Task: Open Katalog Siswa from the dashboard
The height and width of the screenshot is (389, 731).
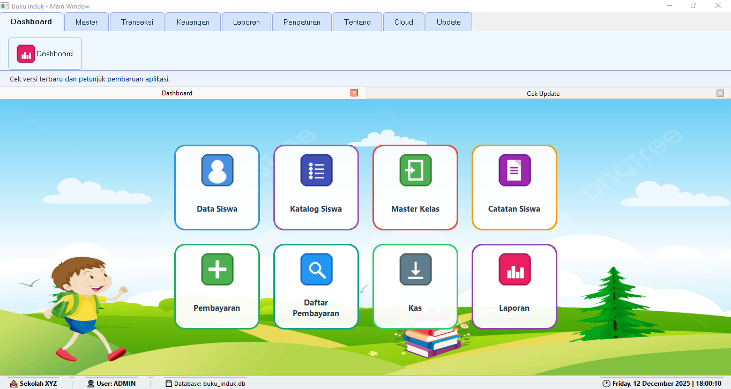Action: 316,170
